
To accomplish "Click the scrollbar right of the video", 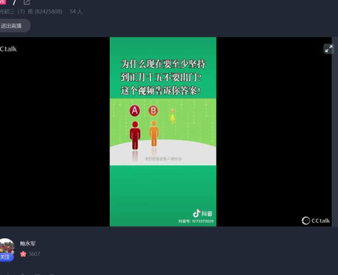I will coord(335,132).
